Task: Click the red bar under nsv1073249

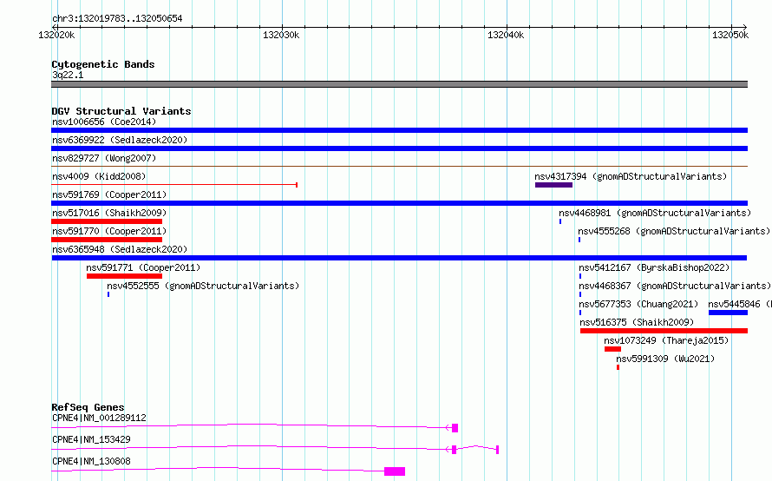Action: (613, 349)
